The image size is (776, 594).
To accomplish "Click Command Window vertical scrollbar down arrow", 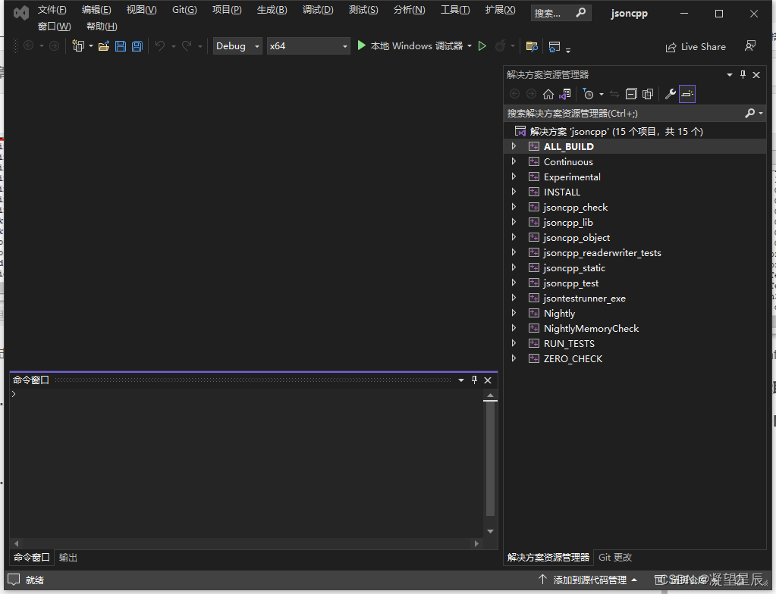I will click(x=490, y=531).
